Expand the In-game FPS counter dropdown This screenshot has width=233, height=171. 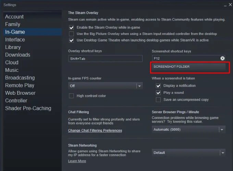pyautogui.click(x=105, y=86)
